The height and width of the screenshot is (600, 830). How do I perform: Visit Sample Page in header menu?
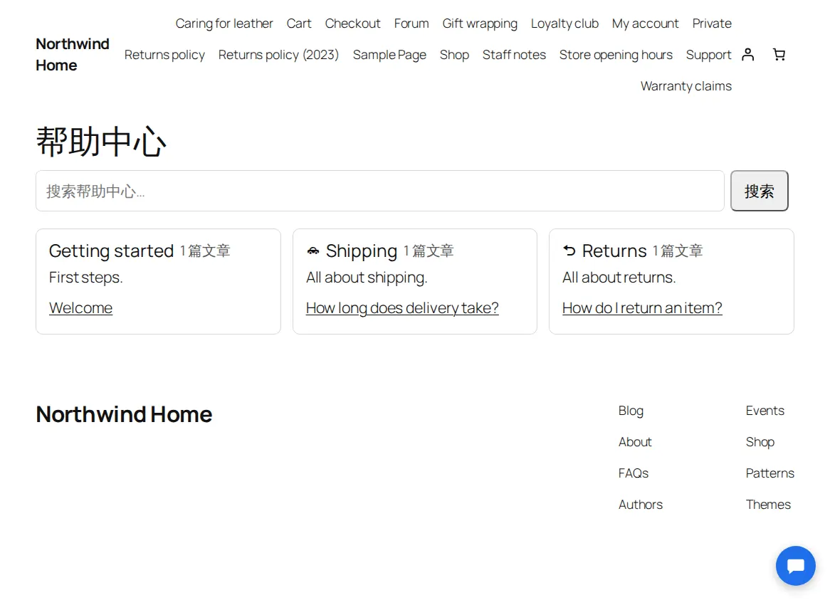(x=389, y=55)
